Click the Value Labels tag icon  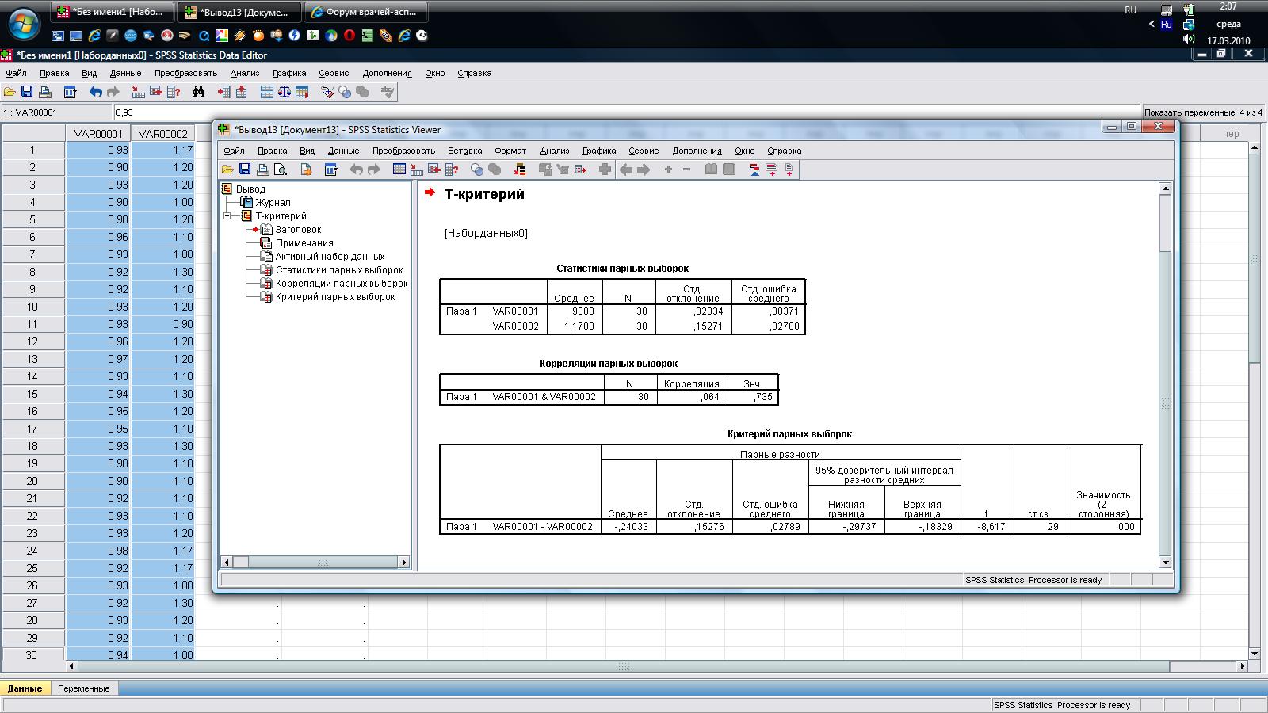point(327,92)
